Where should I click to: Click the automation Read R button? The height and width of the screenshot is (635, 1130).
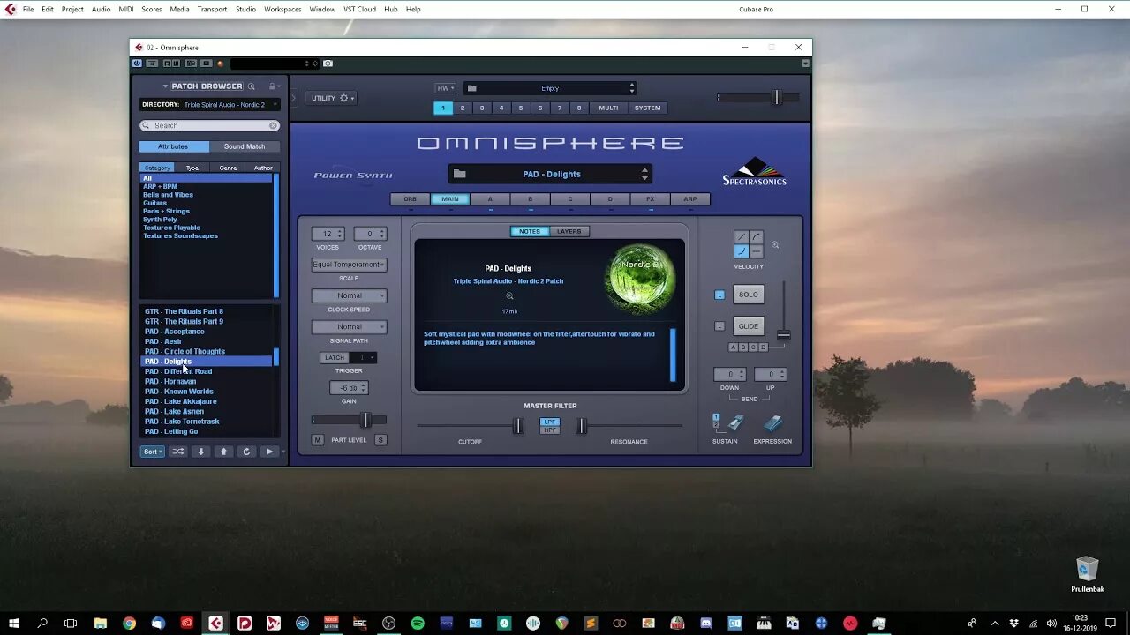pyautogui.click(x=167, y=63)
